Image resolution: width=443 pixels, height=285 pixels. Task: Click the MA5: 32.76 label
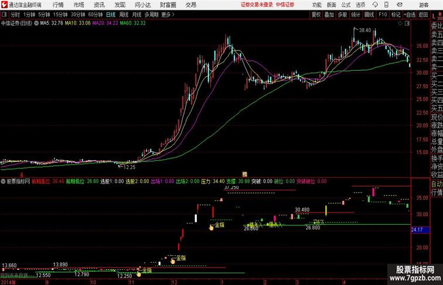click(x=52, y=23)
